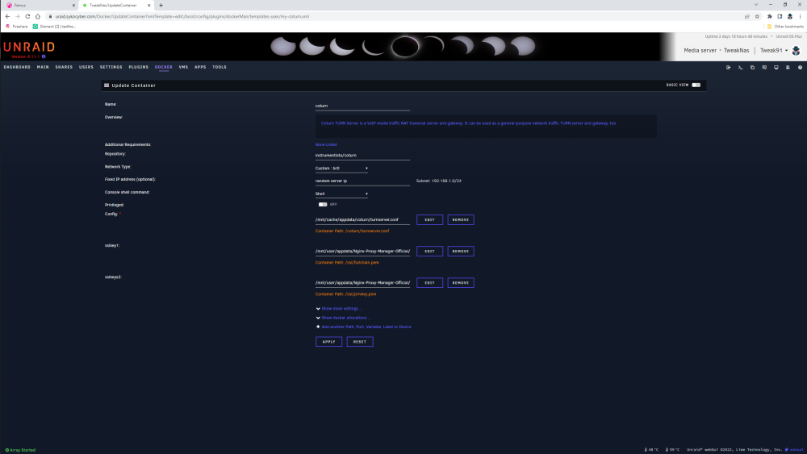Edit the sslkey1 path entry
Viewport: 807px width, 454px height.
(x=430, y=252)
